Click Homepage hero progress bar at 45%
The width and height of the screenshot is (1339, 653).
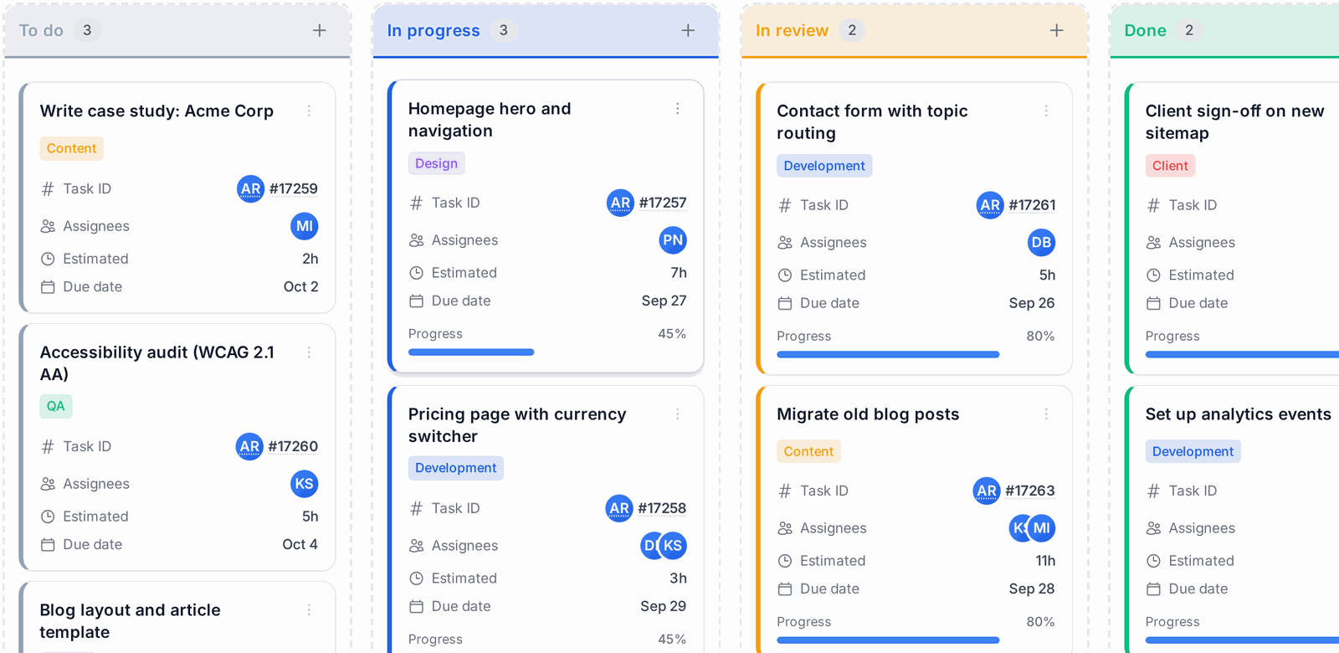[547, 352]
